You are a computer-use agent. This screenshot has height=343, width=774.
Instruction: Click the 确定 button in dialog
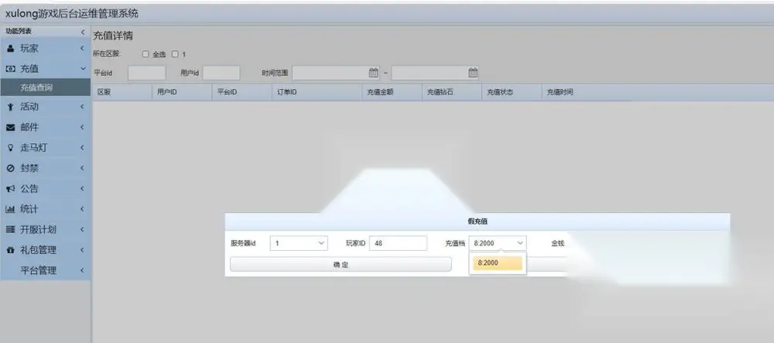[x=341, y=265]
